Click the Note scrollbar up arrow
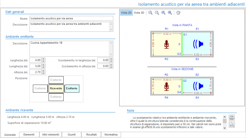Screen dimensions: 246x138 click(x=225, y=117)
